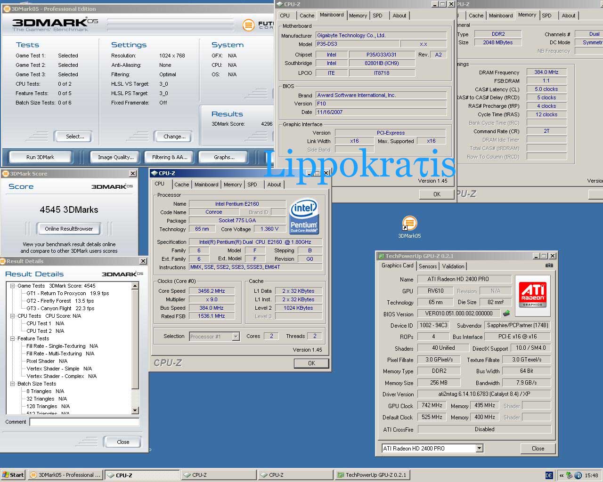Click Close in the Result Details window
Image resolution: width=603 pixels, height=482 pixels.
tap(123, 442)
